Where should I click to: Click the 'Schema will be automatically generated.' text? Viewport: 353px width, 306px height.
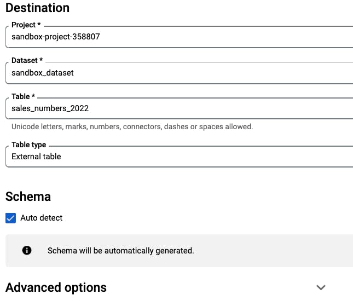[x=120, y=251]
